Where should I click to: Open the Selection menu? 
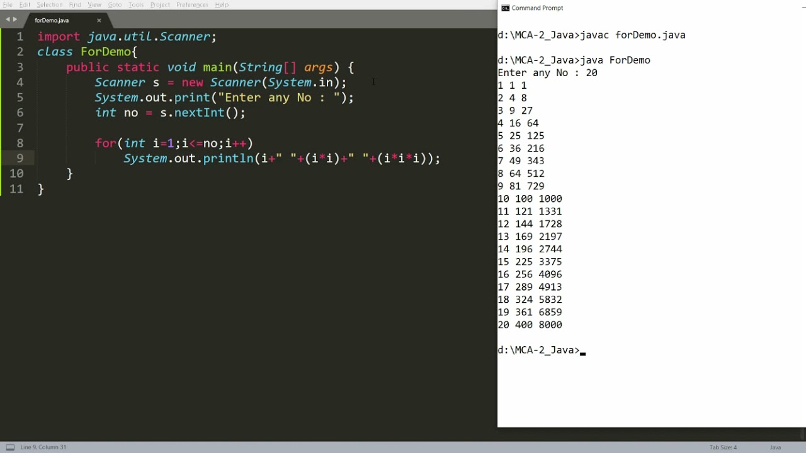tap(49, 4)
